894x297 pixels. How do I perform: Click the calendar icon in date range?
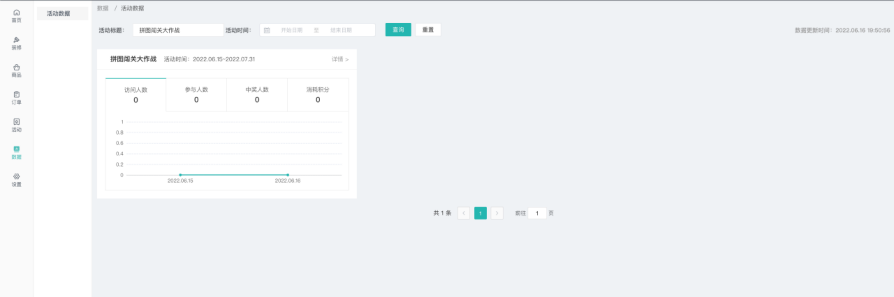(x=267, y=30)
